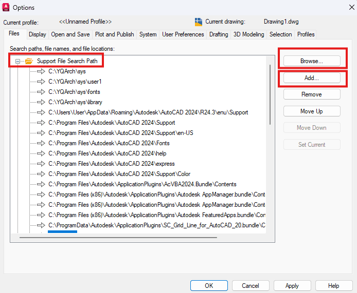This screenshot has width=357, height=293.
Task: Switch to the Files tab
Action: point(14,33)
